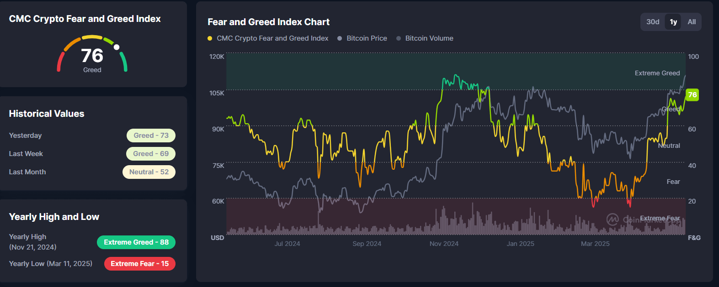Click the Nov 2024 x-axis label
The width and height of the screenshot is (719, 287).
(x=444, y=244)
